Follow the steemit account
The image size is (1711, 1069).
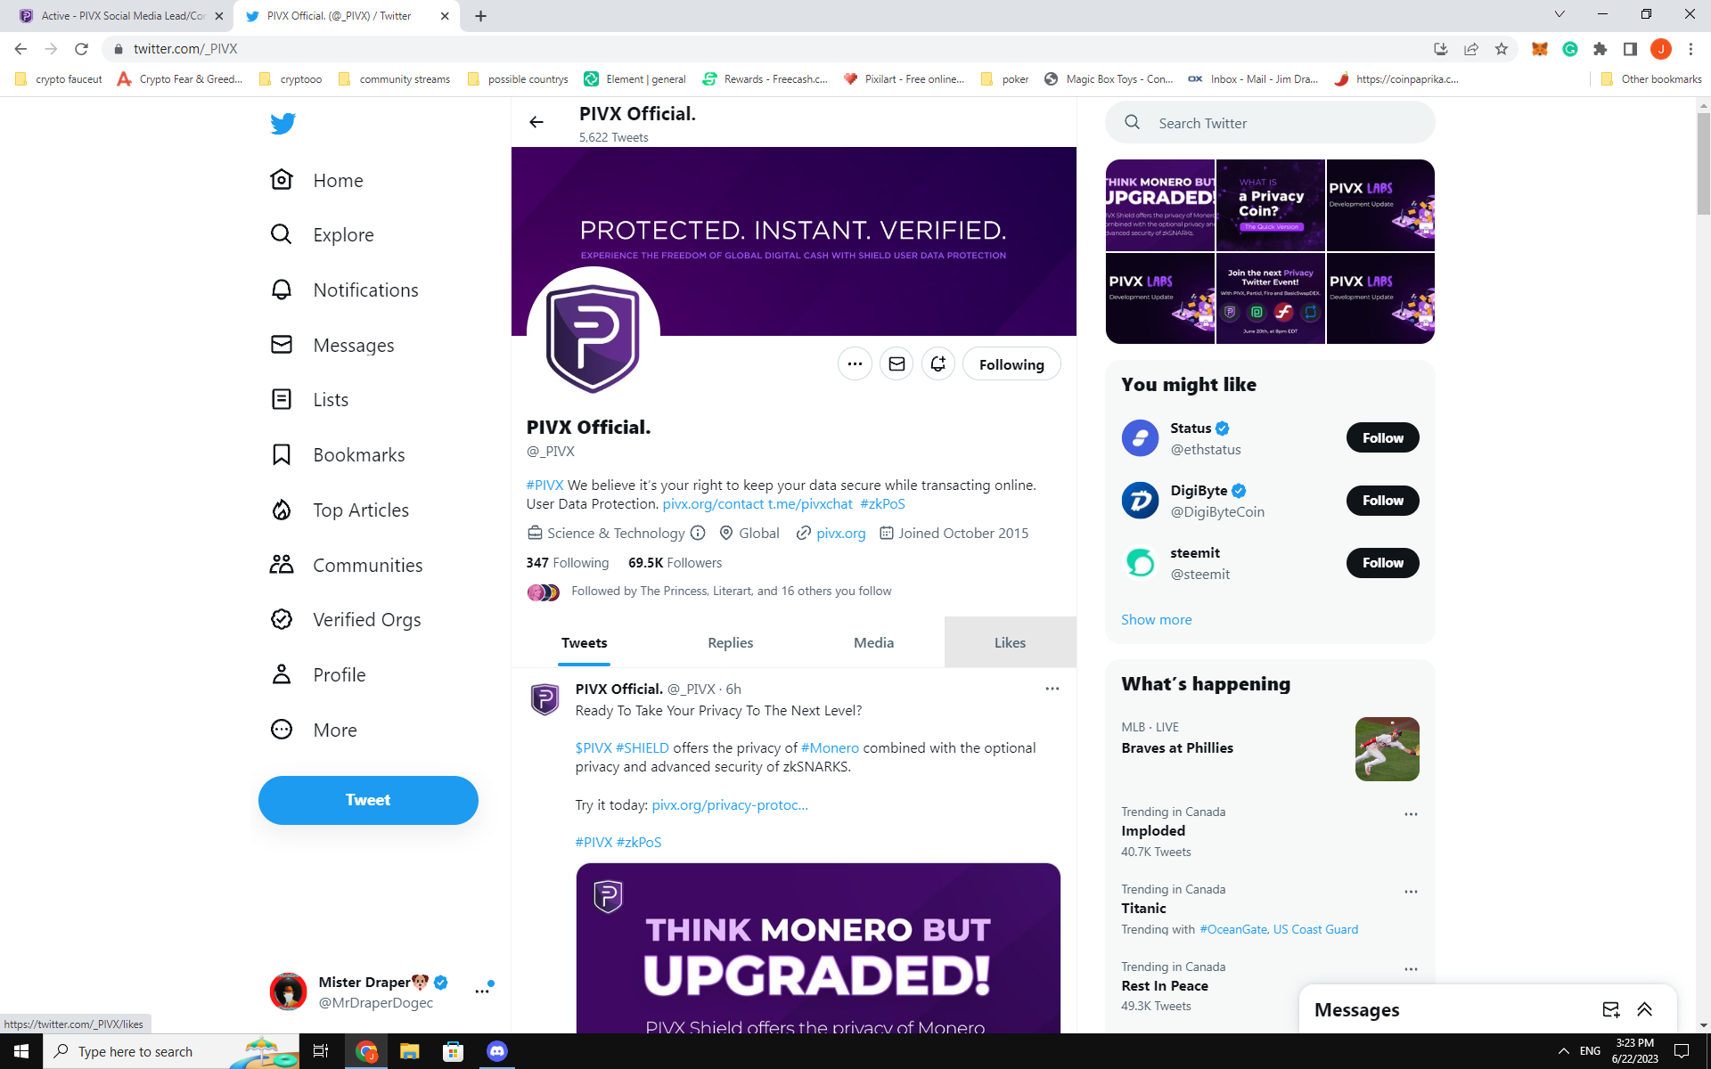(1382, 563)
